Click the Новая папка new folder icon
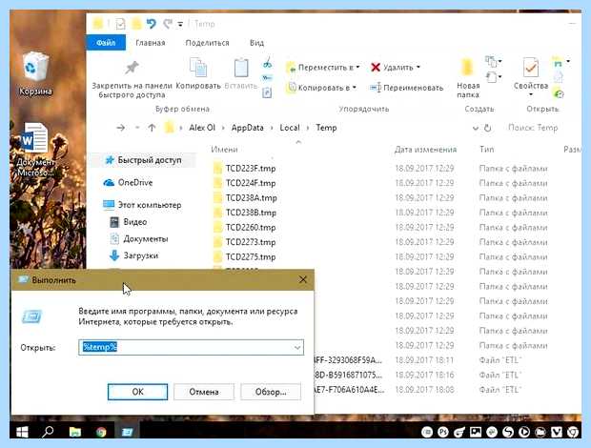Viewport: 591px width, 448px height. point(467,68)
